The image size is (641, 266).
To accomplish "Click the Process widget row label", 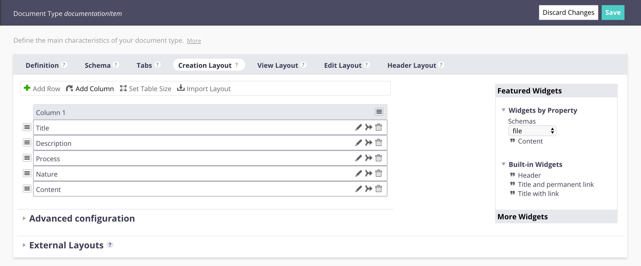I will point(48,159).
